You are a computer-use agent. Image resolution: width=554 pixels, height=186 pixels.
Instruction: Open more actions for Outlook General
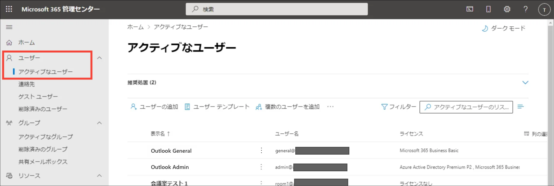(x=261, y=150)
